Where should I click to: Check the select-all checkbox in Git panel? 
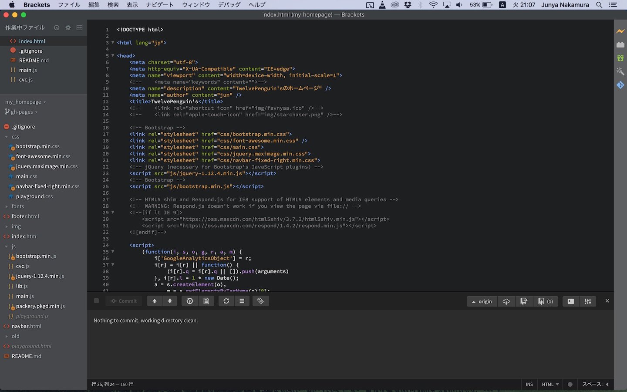97,301
